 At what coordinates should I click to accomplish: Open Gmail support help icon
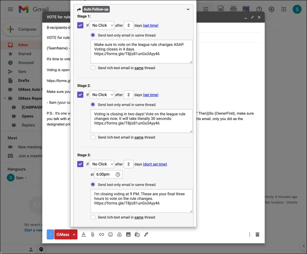259,9
